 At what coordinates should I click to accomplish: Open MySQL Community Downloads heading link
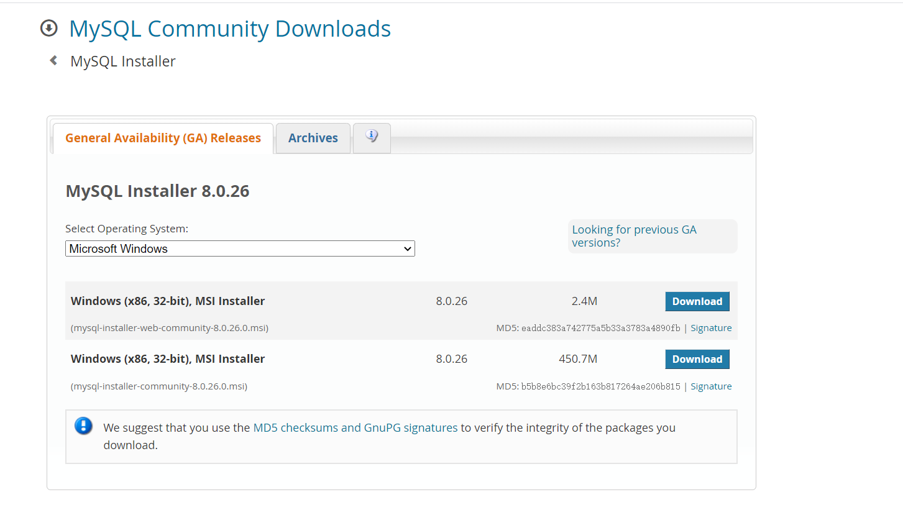pos(230,29)
